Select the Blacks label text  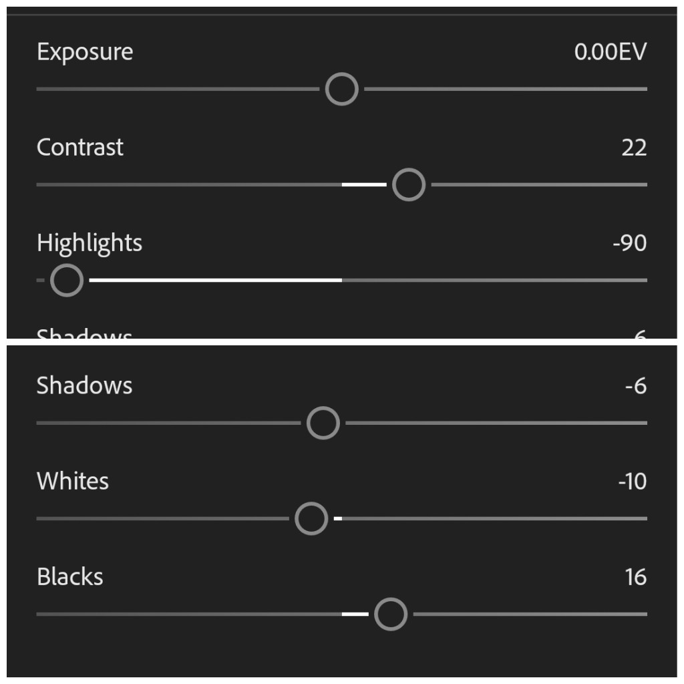tap(69, 576)
